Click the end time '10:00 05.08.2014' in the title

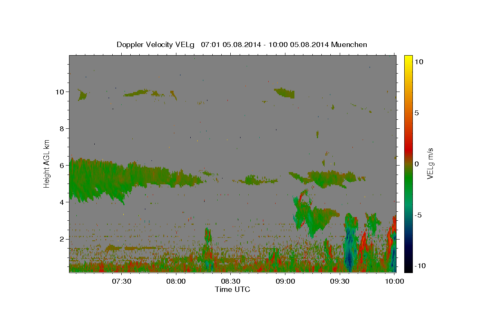click(298, 45)
